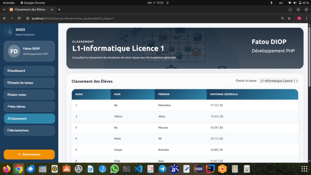
Task: Open Ubuntu Software orange A icon
Action: 66,169
